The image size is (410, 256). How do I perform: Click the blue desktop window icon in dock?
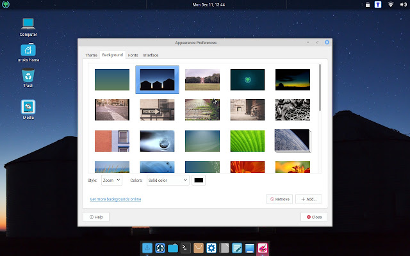pyautogui.click(x=250, y=248)
